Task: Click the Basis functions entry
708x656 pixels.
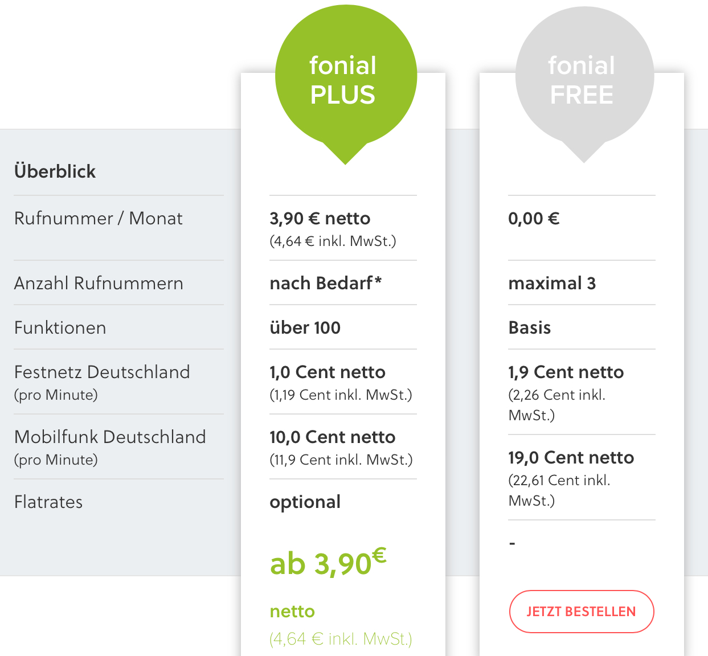Action: [530, 327]
